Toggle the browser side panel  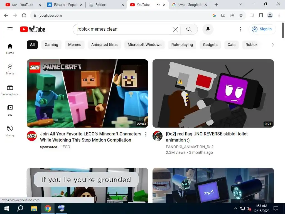click(x=261, y=16)
